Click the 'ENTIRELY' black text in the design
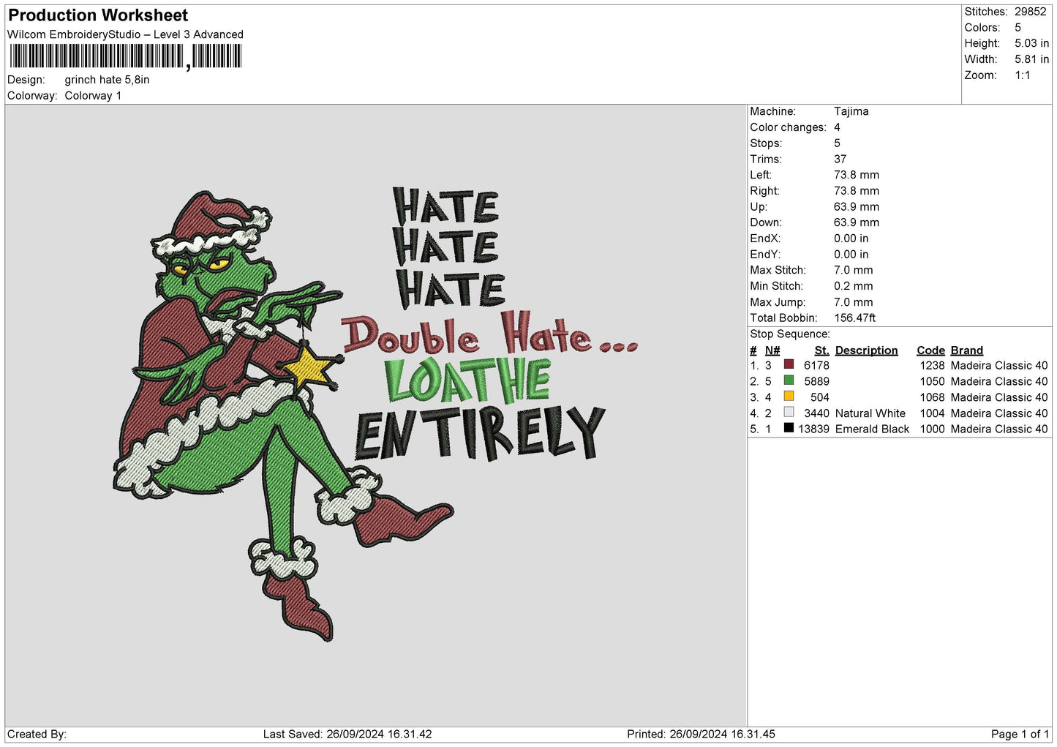 pyautogui.click(x=481, y=434)
